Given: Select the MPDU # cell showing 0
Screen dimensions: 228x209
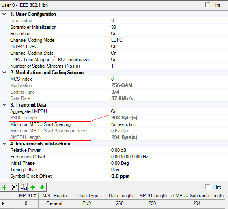Looking at the screenshot, I should [26, 203].
